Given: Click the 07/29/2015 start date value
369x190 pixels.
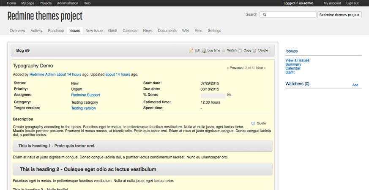Looking at the screenshot, I should (210, 83).
